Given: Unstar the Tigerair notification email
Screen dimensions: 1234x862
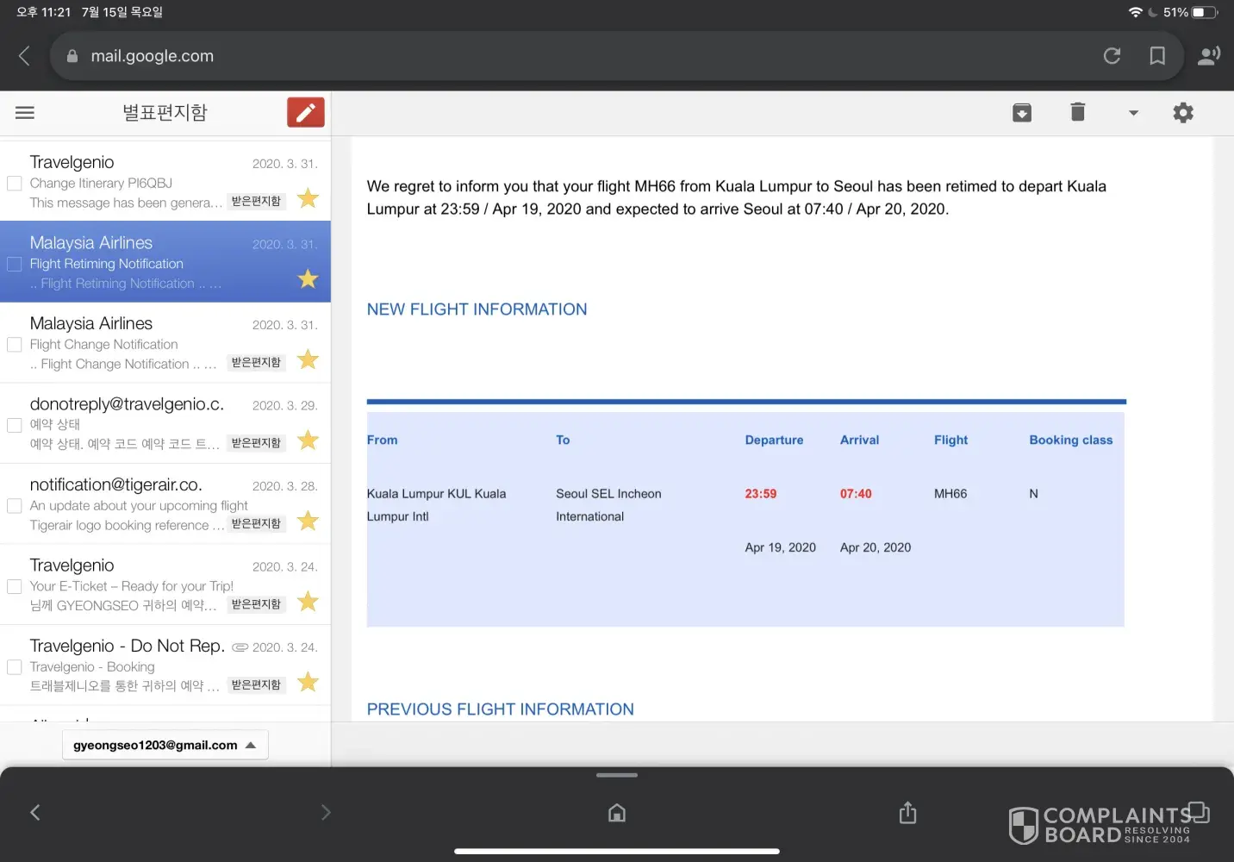Looking at the screenshot, I should (308, 521).
